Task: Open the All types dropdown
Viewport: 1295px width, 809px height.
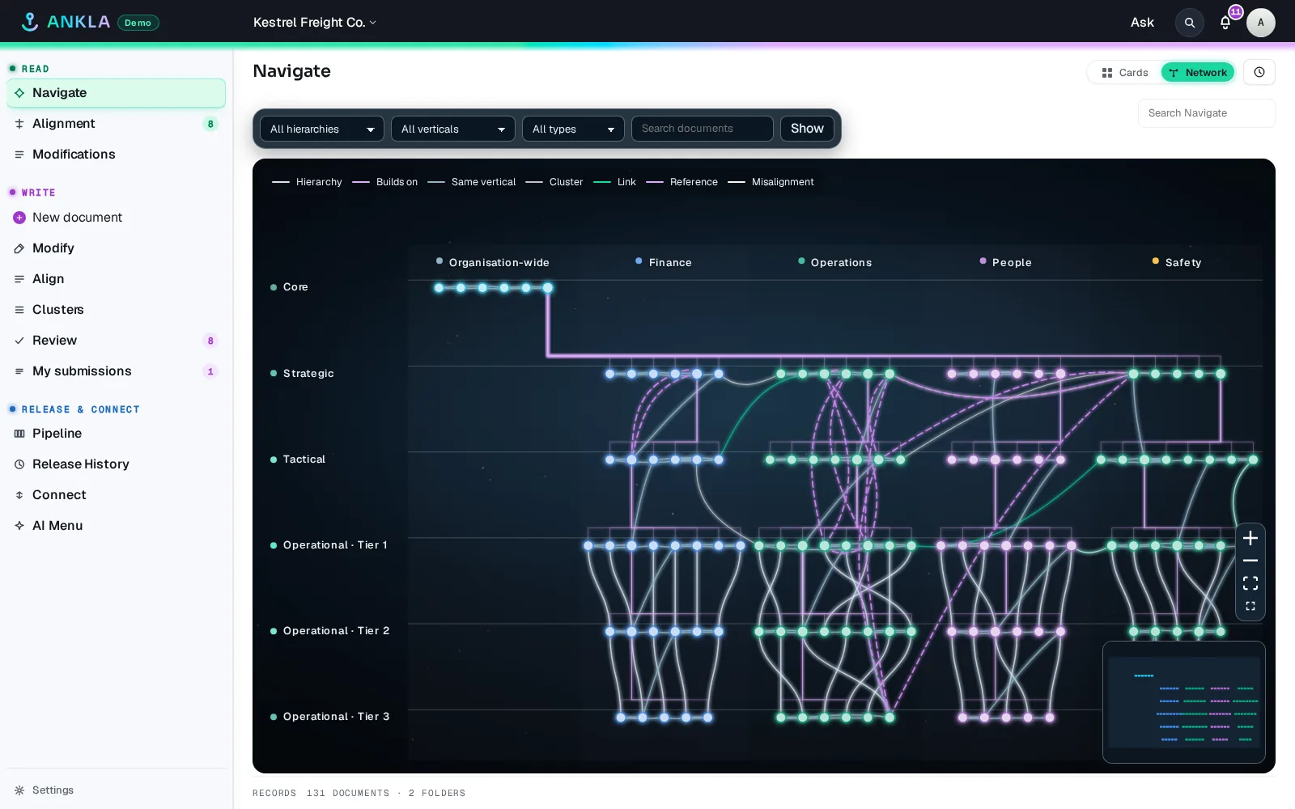Action: click(573, 129)
